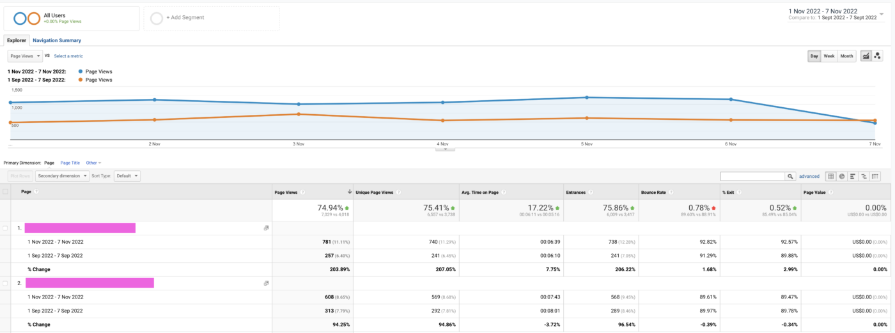The height and width of the screenshot is (333, 895).
Task: Click the blue 5 Nov data point
Action: click(x=586, y=97)
